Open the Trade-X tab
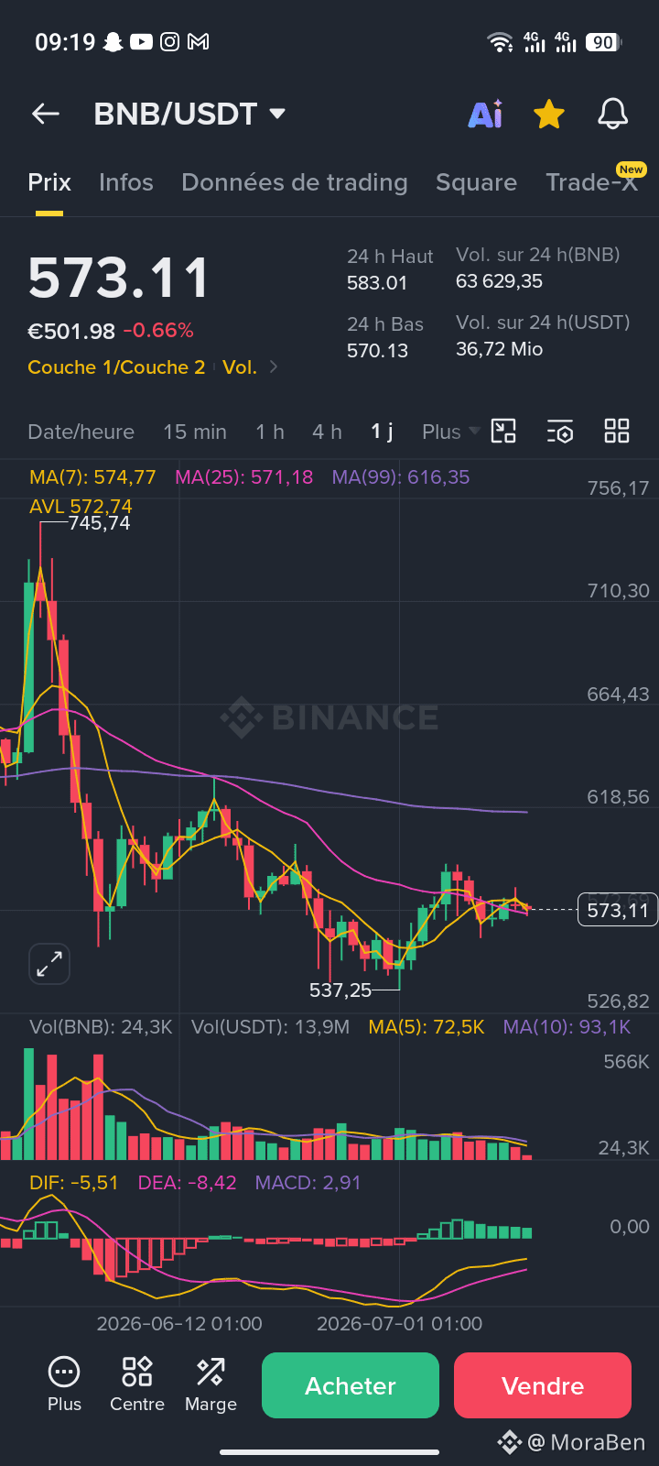 [x=591, y=182]
